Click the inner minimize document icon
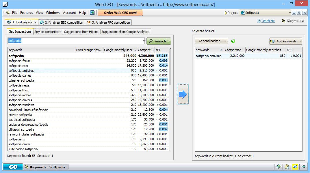310x173 pixels. tap(294, 13)
